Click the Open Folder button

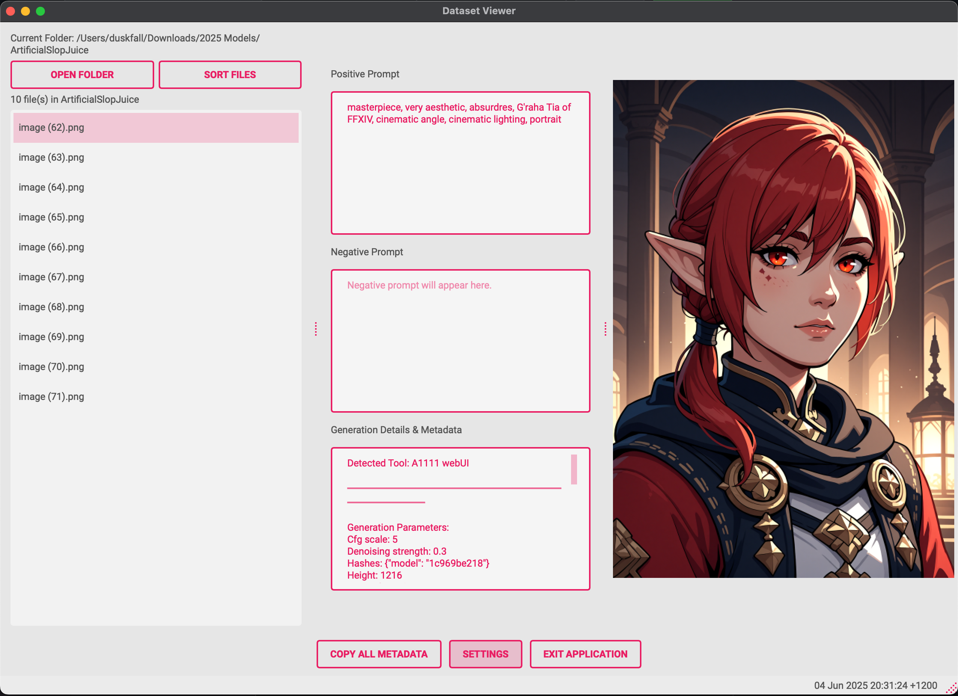[82, 75]
